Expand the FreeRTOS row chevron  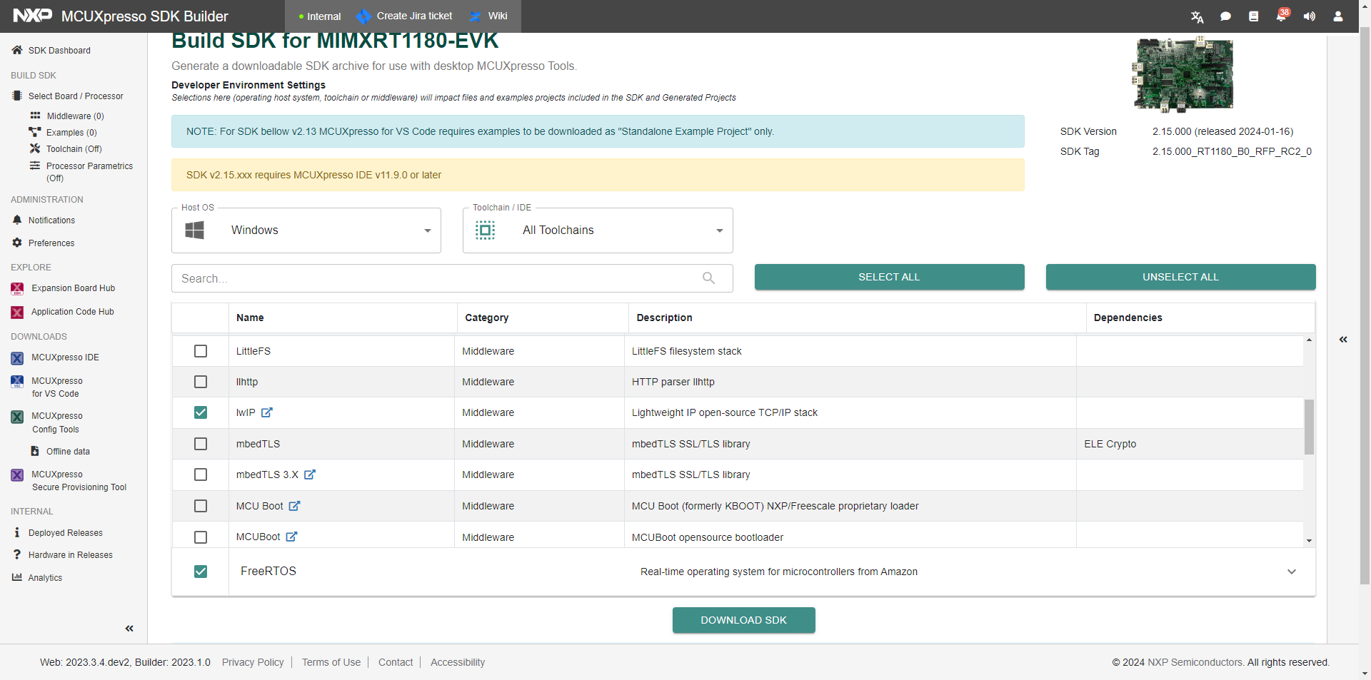point(1291,572)
